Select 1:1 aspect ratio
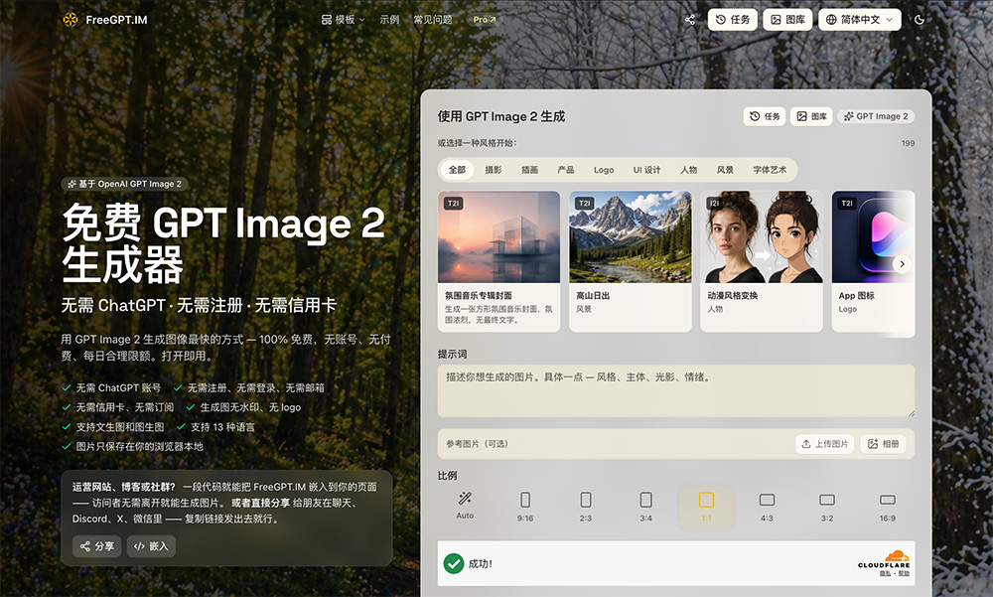Screen dimensions: 993x597 [706, 507]
